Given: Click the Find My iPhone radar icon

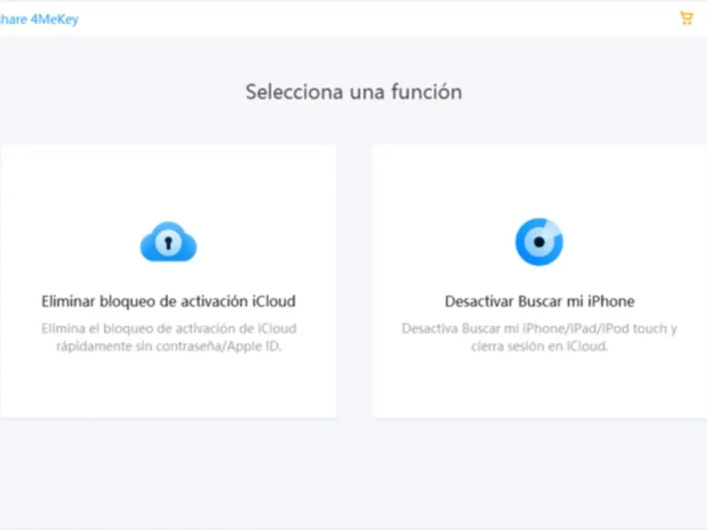Looking at the screenshot, I should [x=539, y=242].
